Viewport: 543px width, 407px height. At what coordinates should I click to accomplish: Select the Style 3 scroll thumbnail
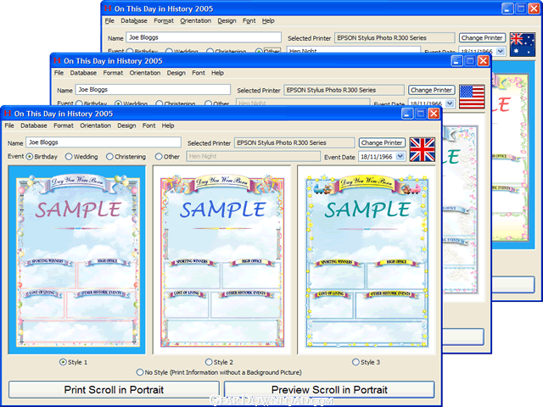[x=367, y=260]
